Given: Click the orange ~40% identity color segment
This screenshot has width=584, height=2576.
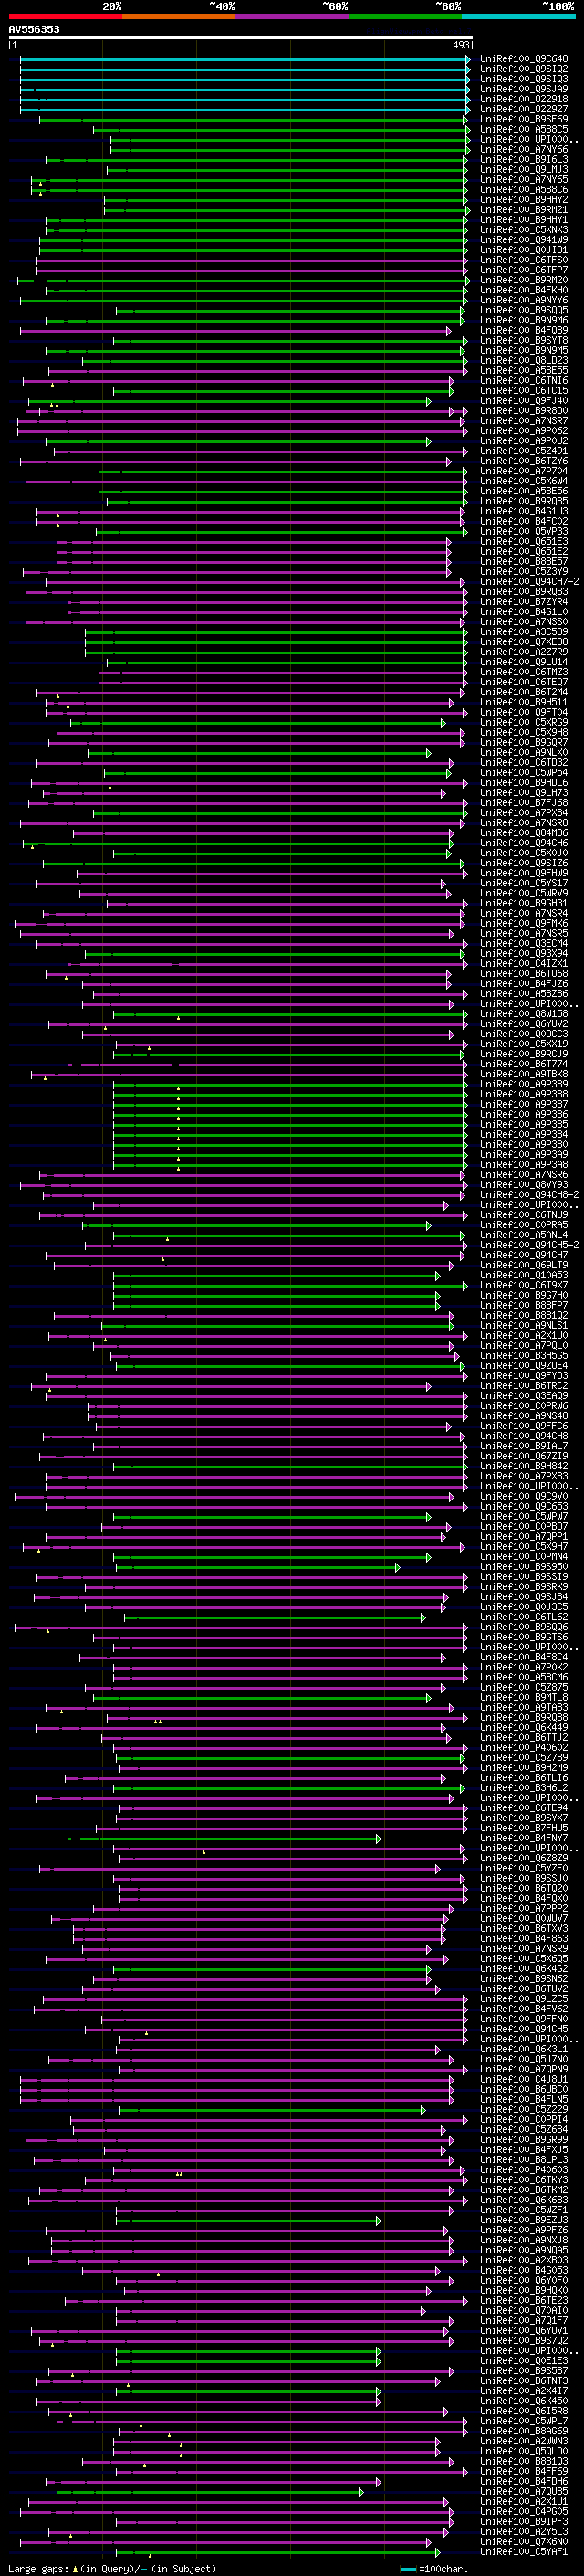Looking at the screenshot, I should pos(179,16).
